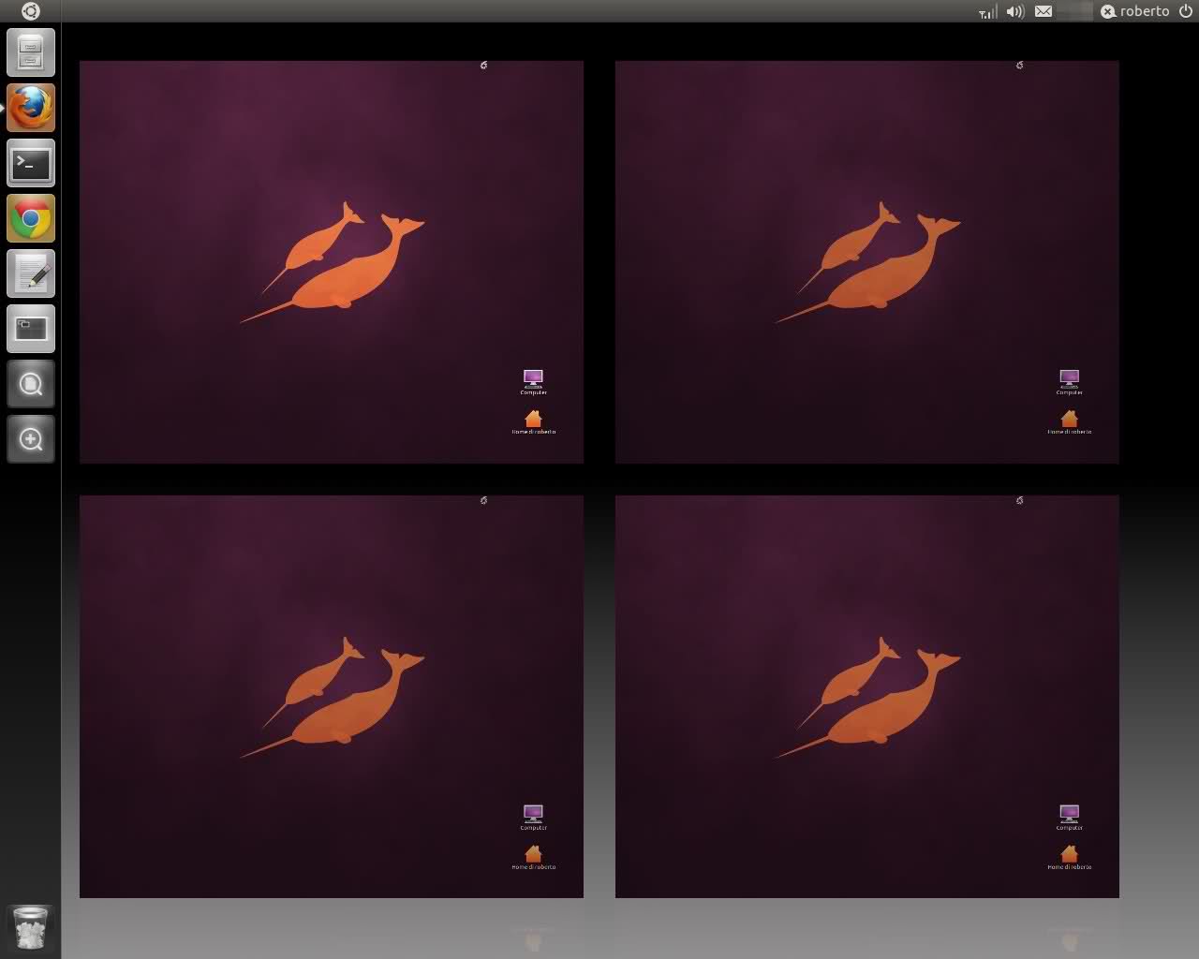
Task: Open the messaging envelope indicator menu
Action: (x=1044, y=12)
